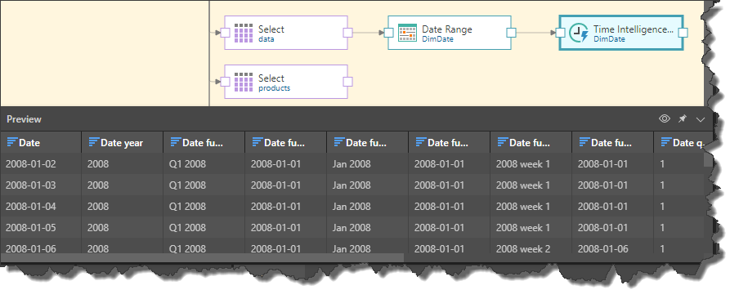Select the Date year column header
739x299 pixels.
122,142
